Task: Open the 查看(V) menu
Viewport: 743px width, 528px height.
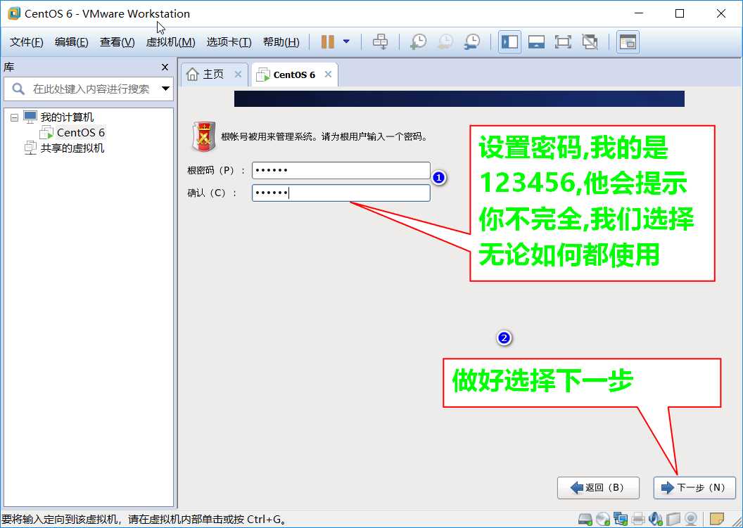Action: click(x=117, y=42)
